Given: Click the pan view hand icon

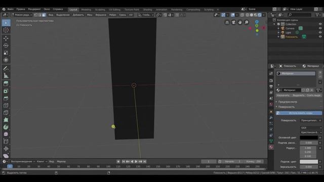Looking at the screenshot, I should click(240, 22).
